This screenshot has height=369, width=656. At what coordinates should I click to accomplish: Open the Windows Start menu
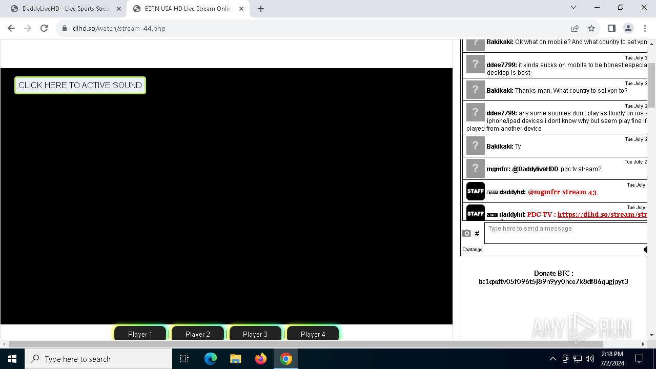tap(12, 359)
